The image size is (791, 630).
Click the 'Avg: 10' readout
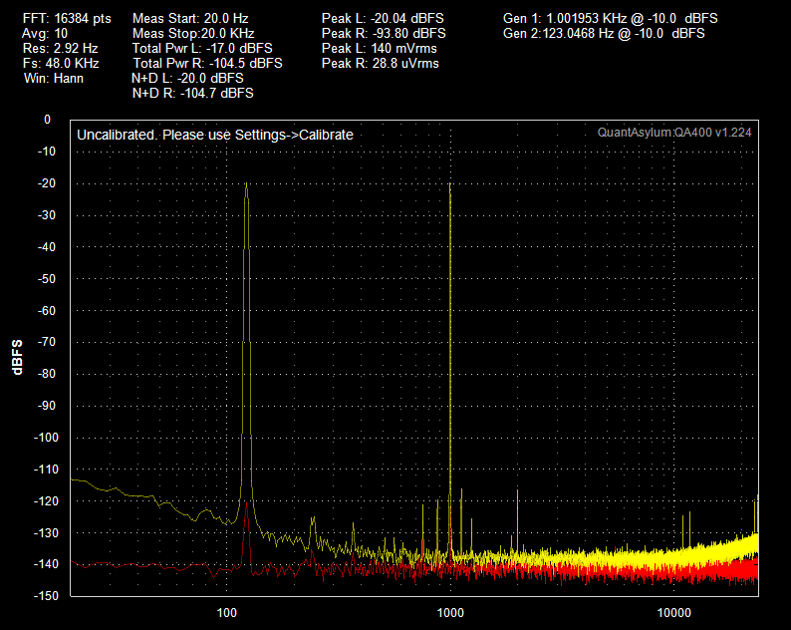coord(45,33)
